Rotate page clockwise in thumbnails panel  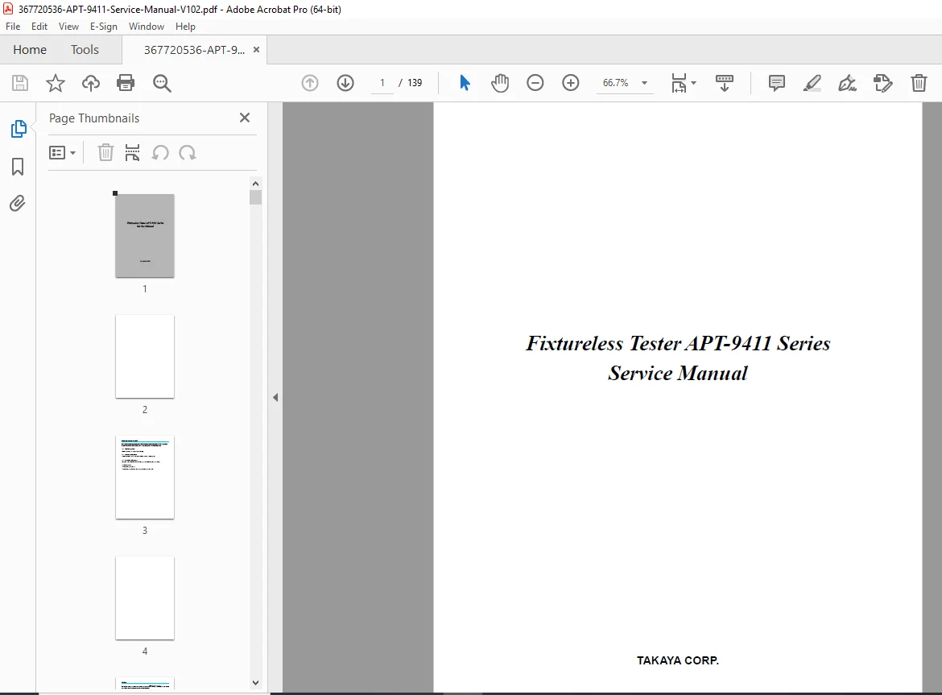coord(188,152)
